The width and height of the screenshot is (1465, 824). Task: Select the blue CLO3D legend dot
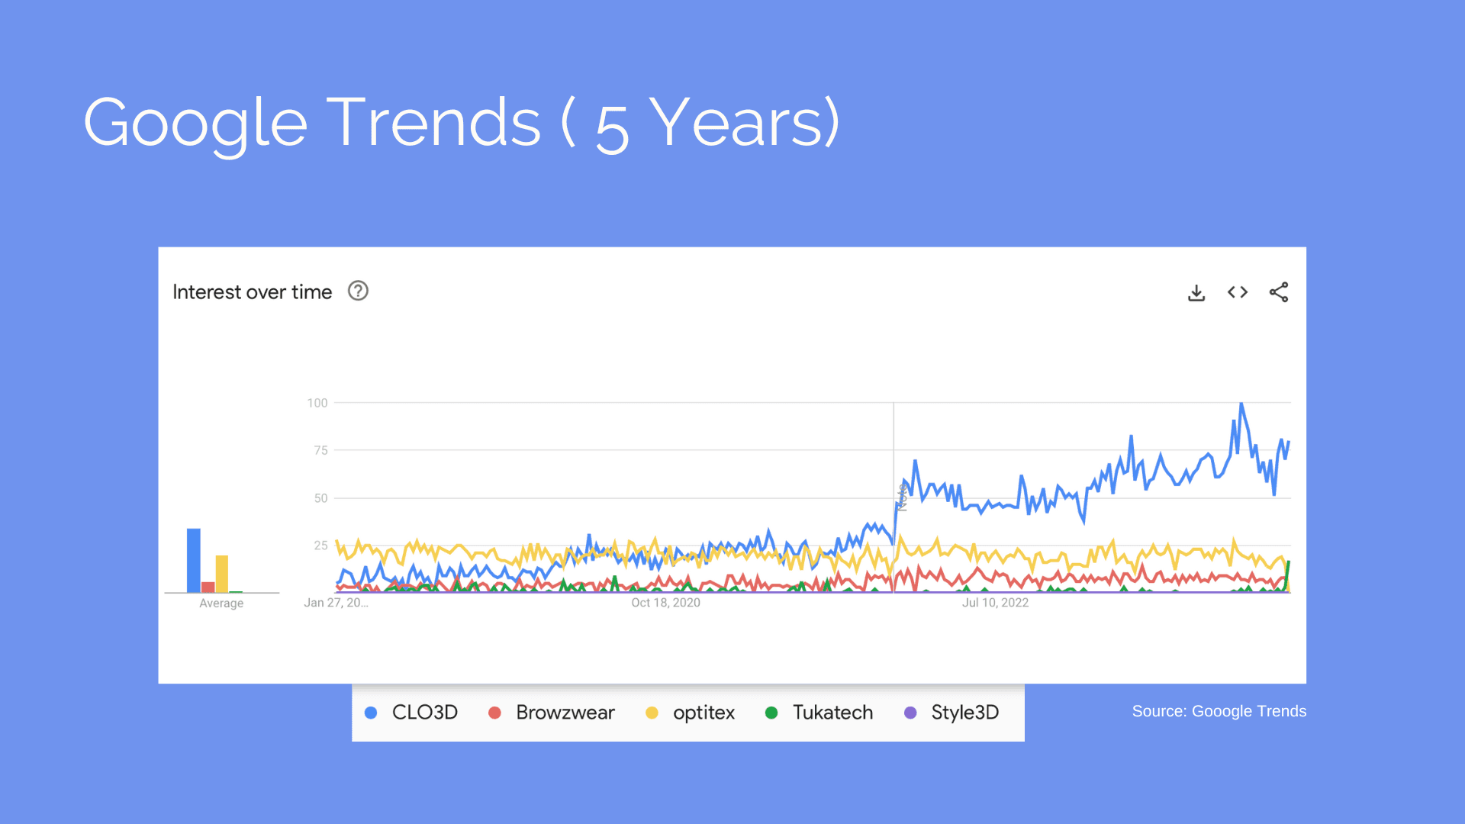click(369, 713)
